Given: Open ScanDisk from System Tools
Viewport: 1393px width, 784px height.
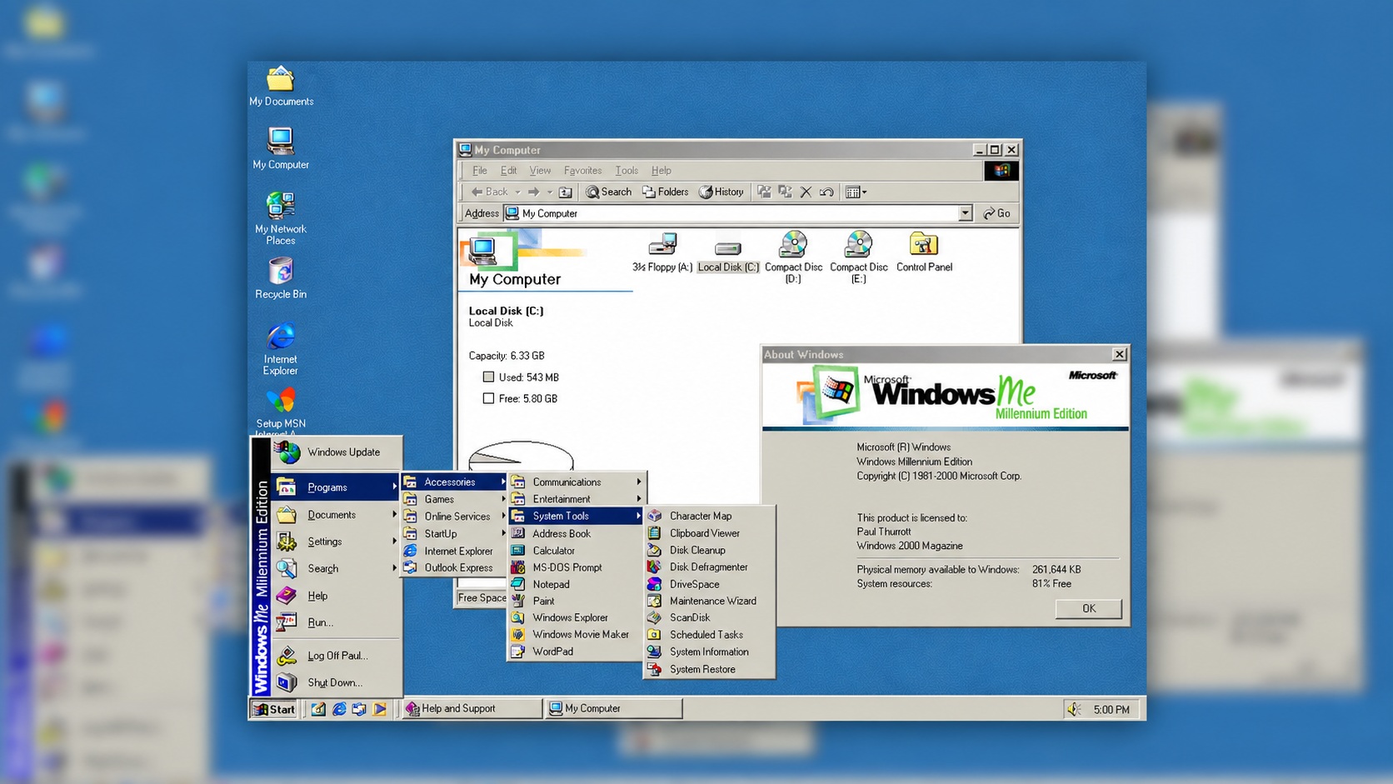Looking at the screenshot, I should pos(709,618).
